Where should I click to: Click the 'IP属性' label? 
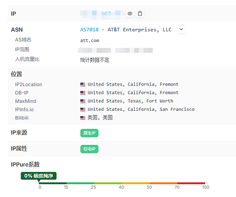tap(19, 149)
